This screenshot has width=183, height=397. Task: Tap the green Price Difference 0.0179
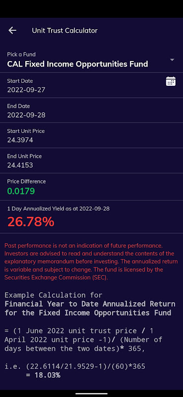pos(21,191)
